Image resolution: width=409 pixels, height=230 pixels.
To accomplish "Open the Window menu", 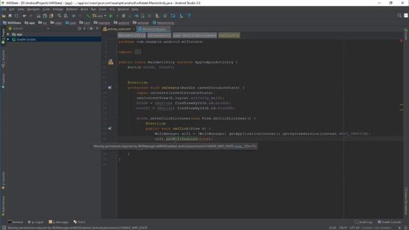I will pos(123,9).
